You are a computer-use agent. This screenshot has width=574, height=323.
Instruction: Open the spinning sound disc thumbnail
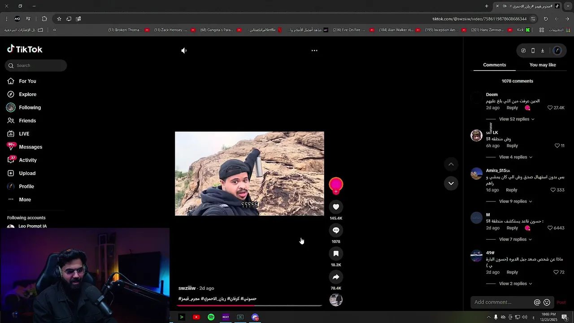[336, 300]
